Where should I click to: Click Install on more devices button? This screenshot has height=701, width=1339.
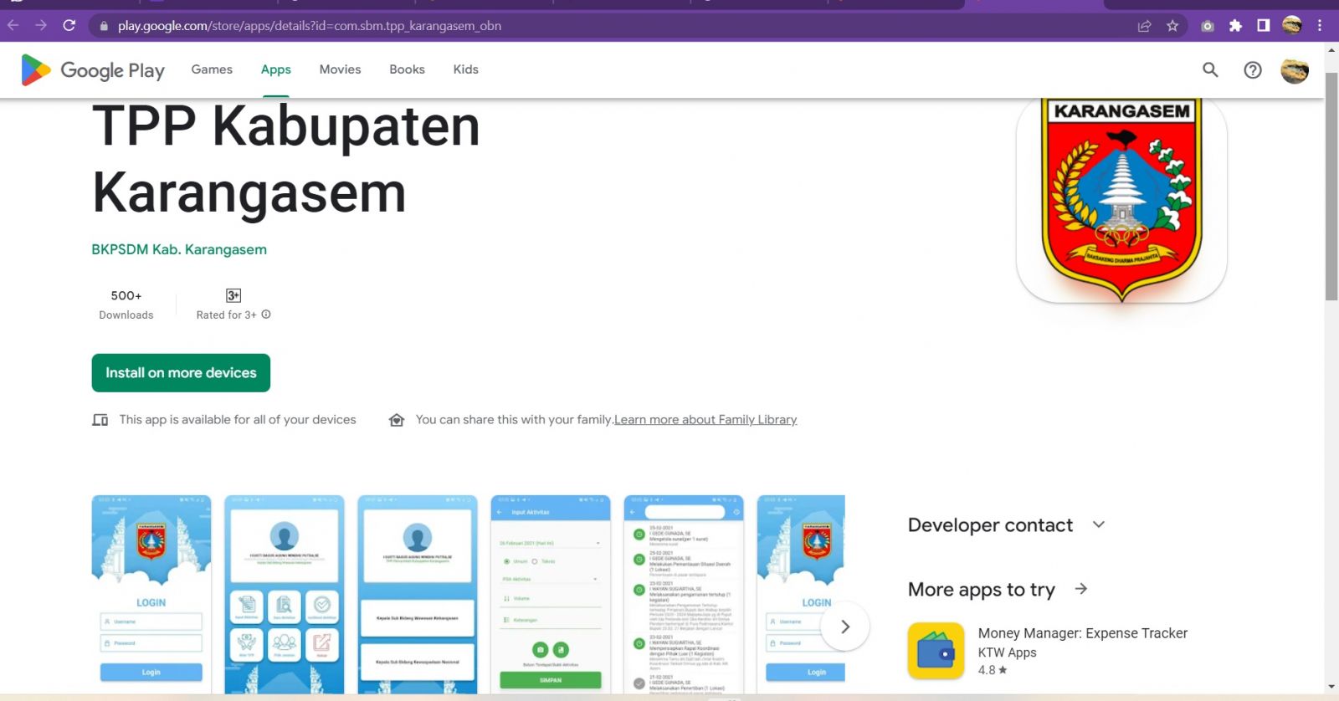pyautogui.click(x=181, y=373)
